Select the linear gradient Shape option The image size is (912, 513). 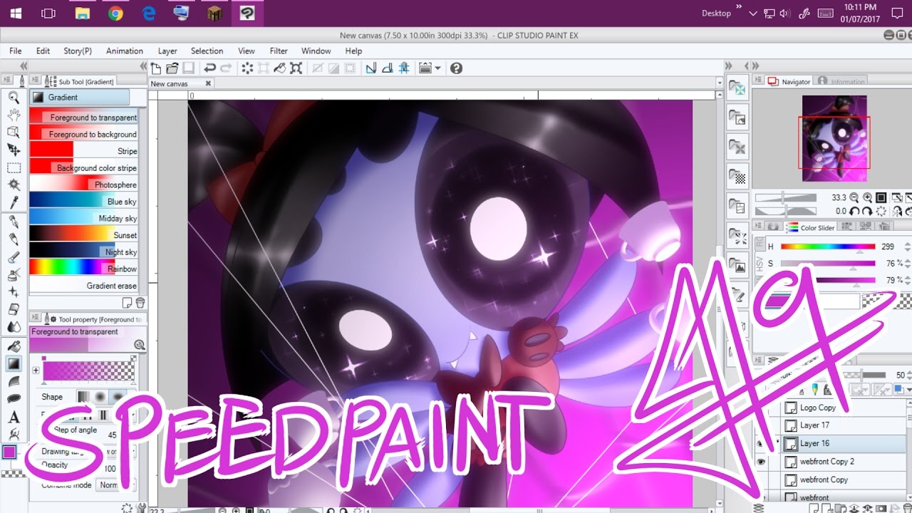tap(84, 396)
